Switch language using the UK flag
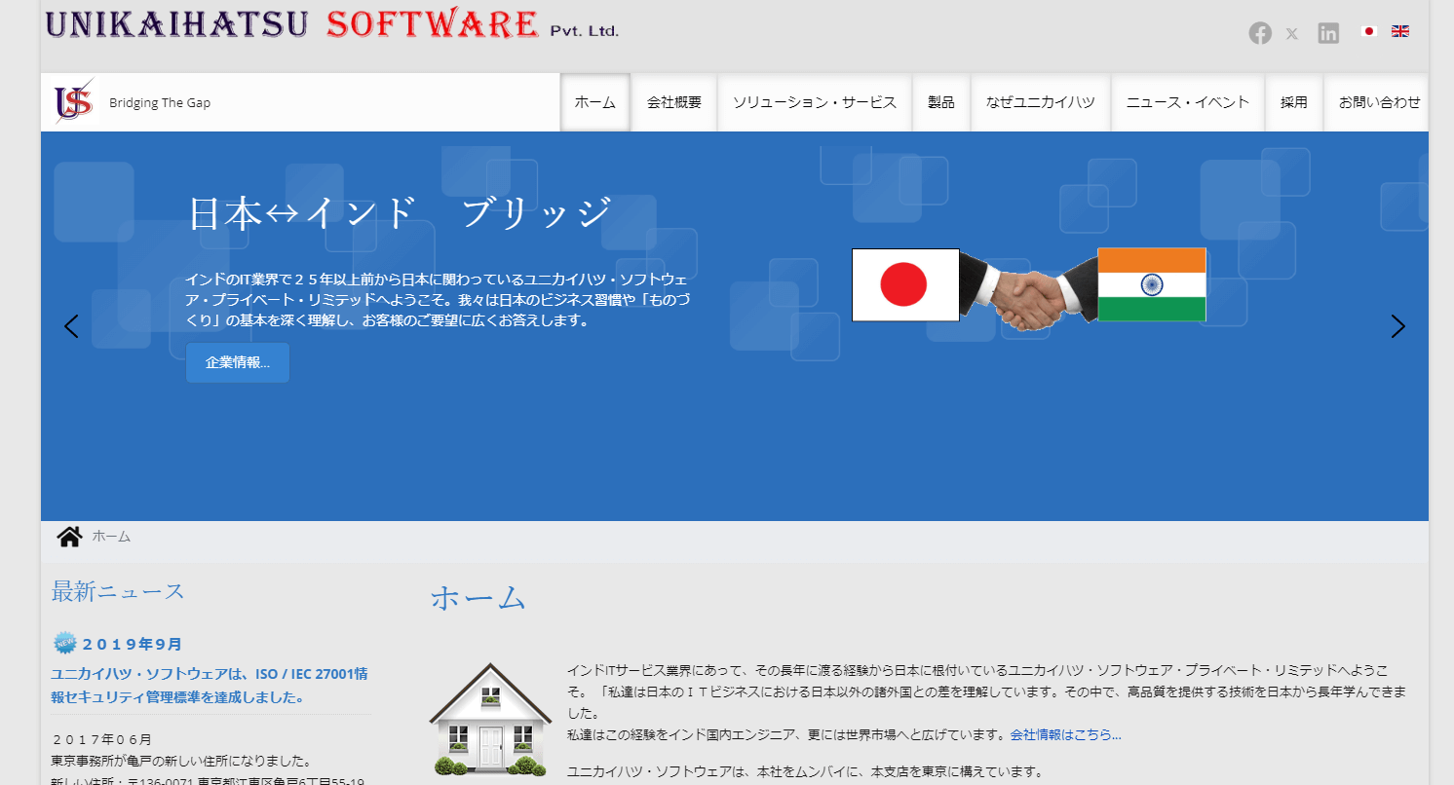The width and height of the screenshot is (1454, 785). pos(1400,31)
